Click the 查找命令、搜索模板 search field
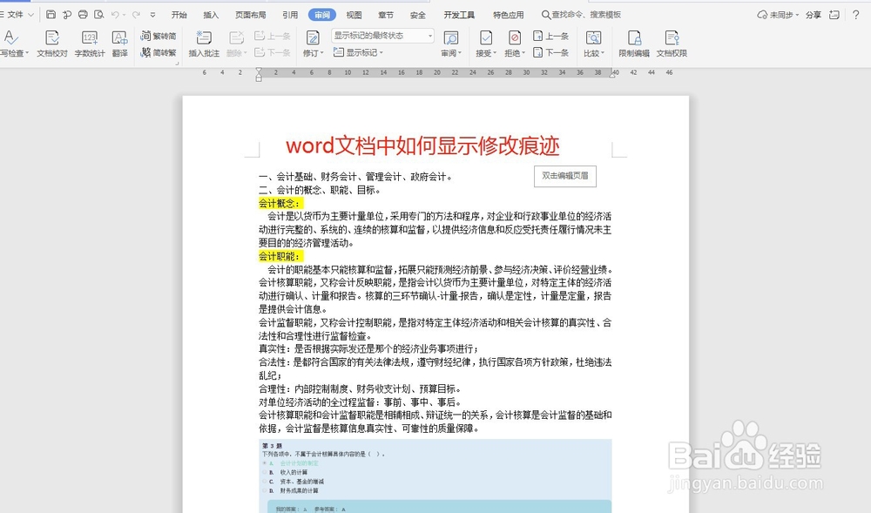 [x=582, y=15]
